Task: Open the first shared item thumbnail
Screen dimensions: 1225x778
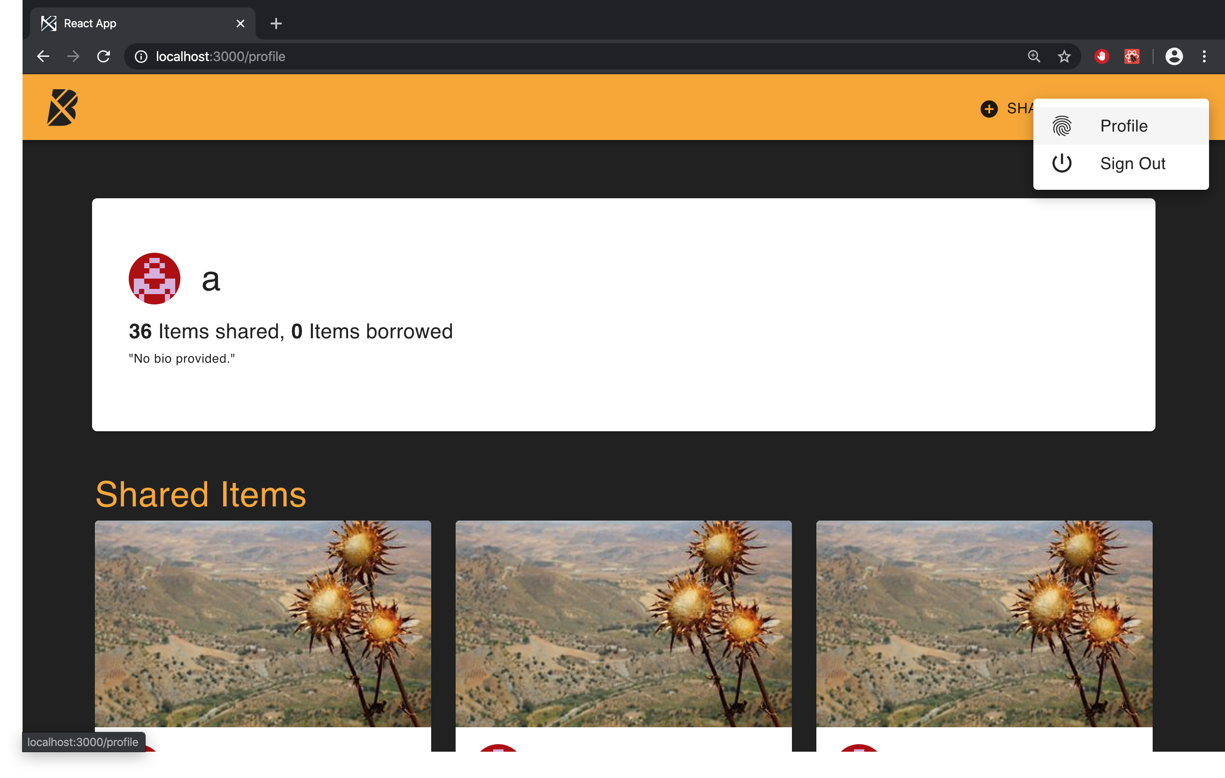Action: (263, 623)
